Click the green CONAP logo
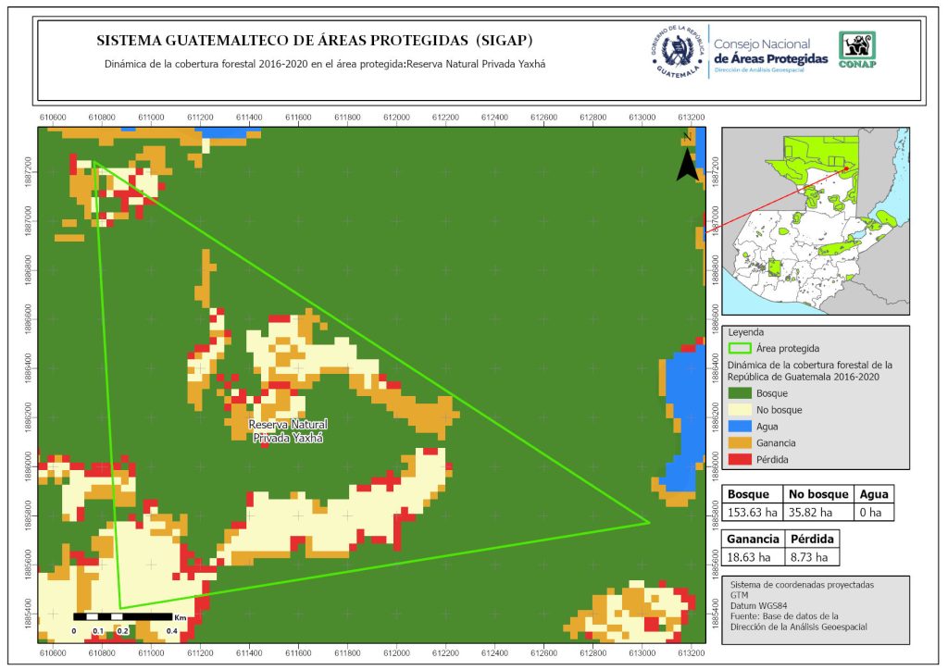The height and width of the screenshot is (670, 948). 856,50
